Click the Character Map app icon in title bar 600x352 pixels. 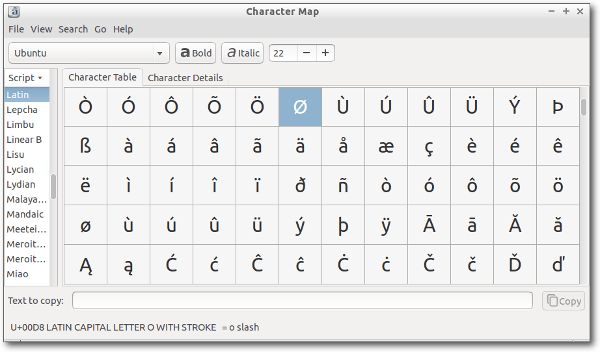click(14, 12)
